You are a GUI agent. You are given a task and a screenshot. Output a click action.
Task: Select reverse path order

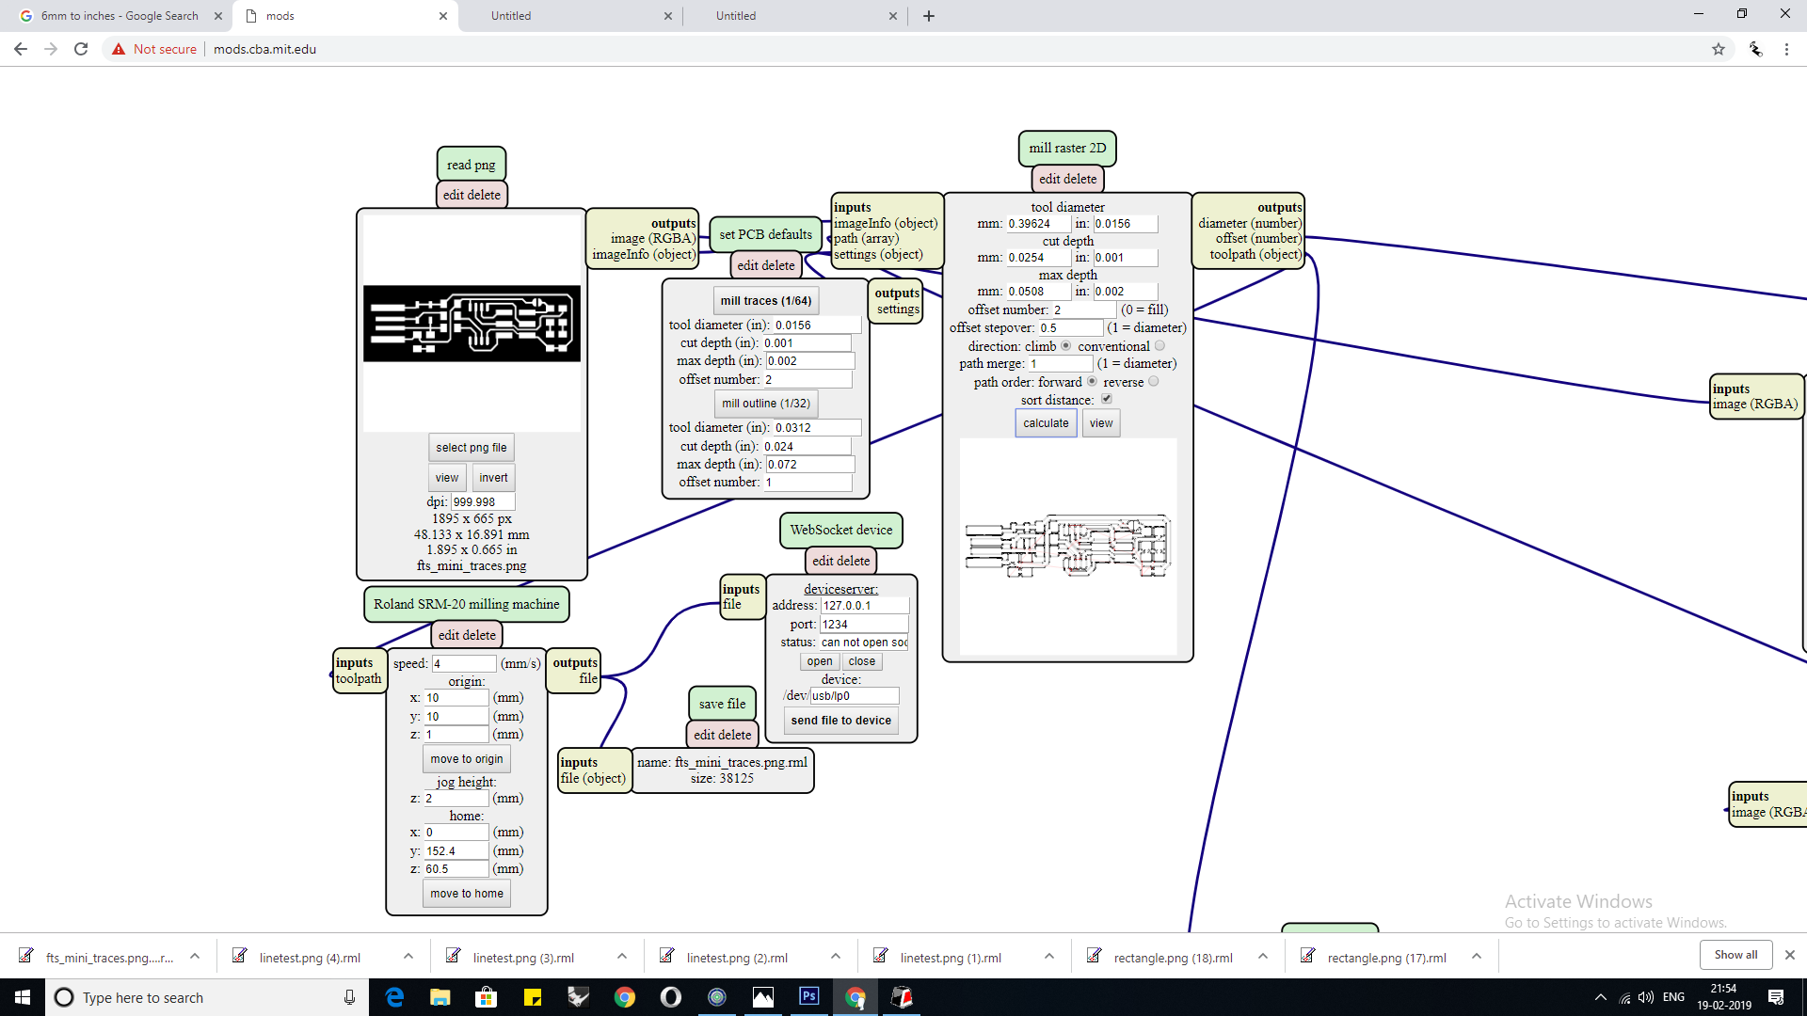(1154, 382)
